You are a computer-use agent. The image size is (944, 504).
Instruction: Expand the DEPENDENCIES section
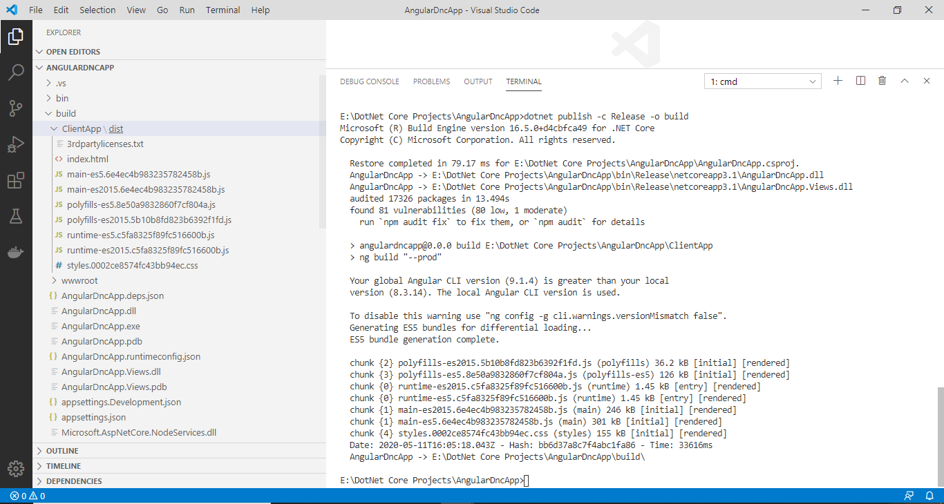pos(179,481)
